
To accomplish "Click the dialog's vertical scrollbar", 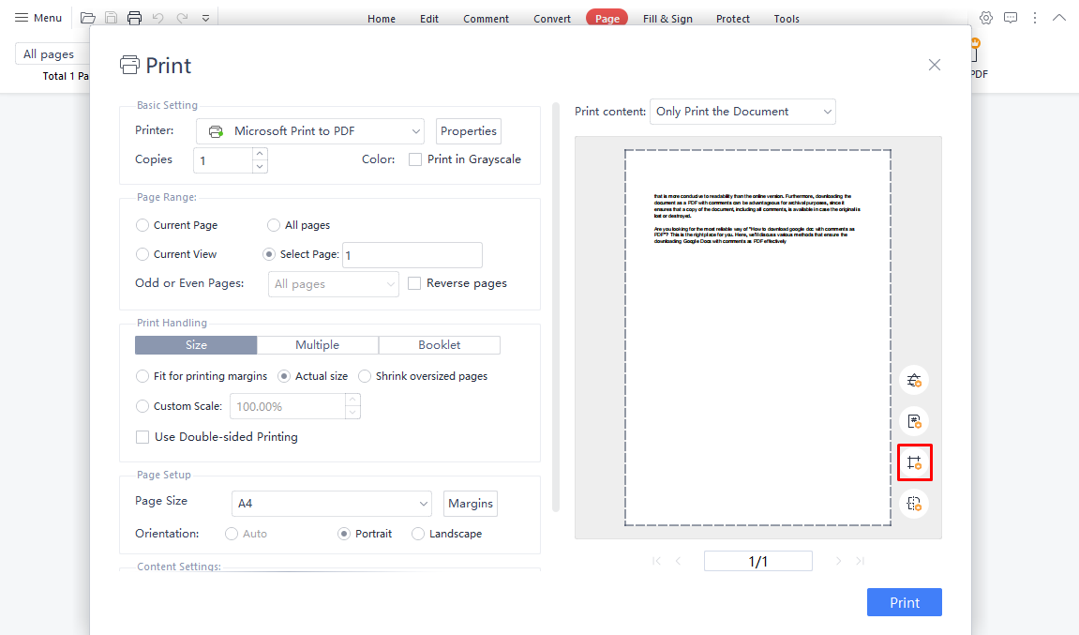I will pyautogui.click(x=556, y=310).
